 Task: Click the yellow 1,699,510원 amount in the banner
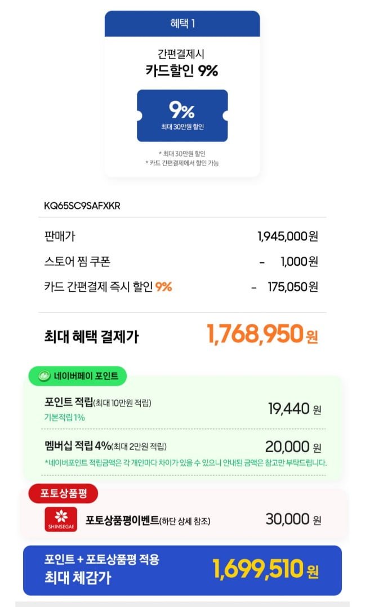(265, 569)
